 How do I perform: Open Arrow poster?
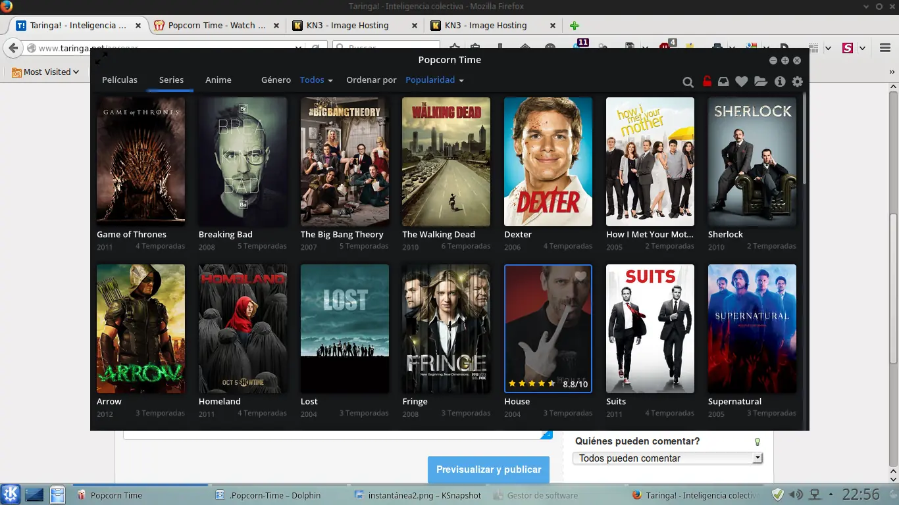[x=141, y=329]
